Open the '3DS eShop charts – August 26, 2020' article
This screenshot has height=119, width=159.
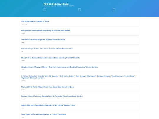click(35, 21)
